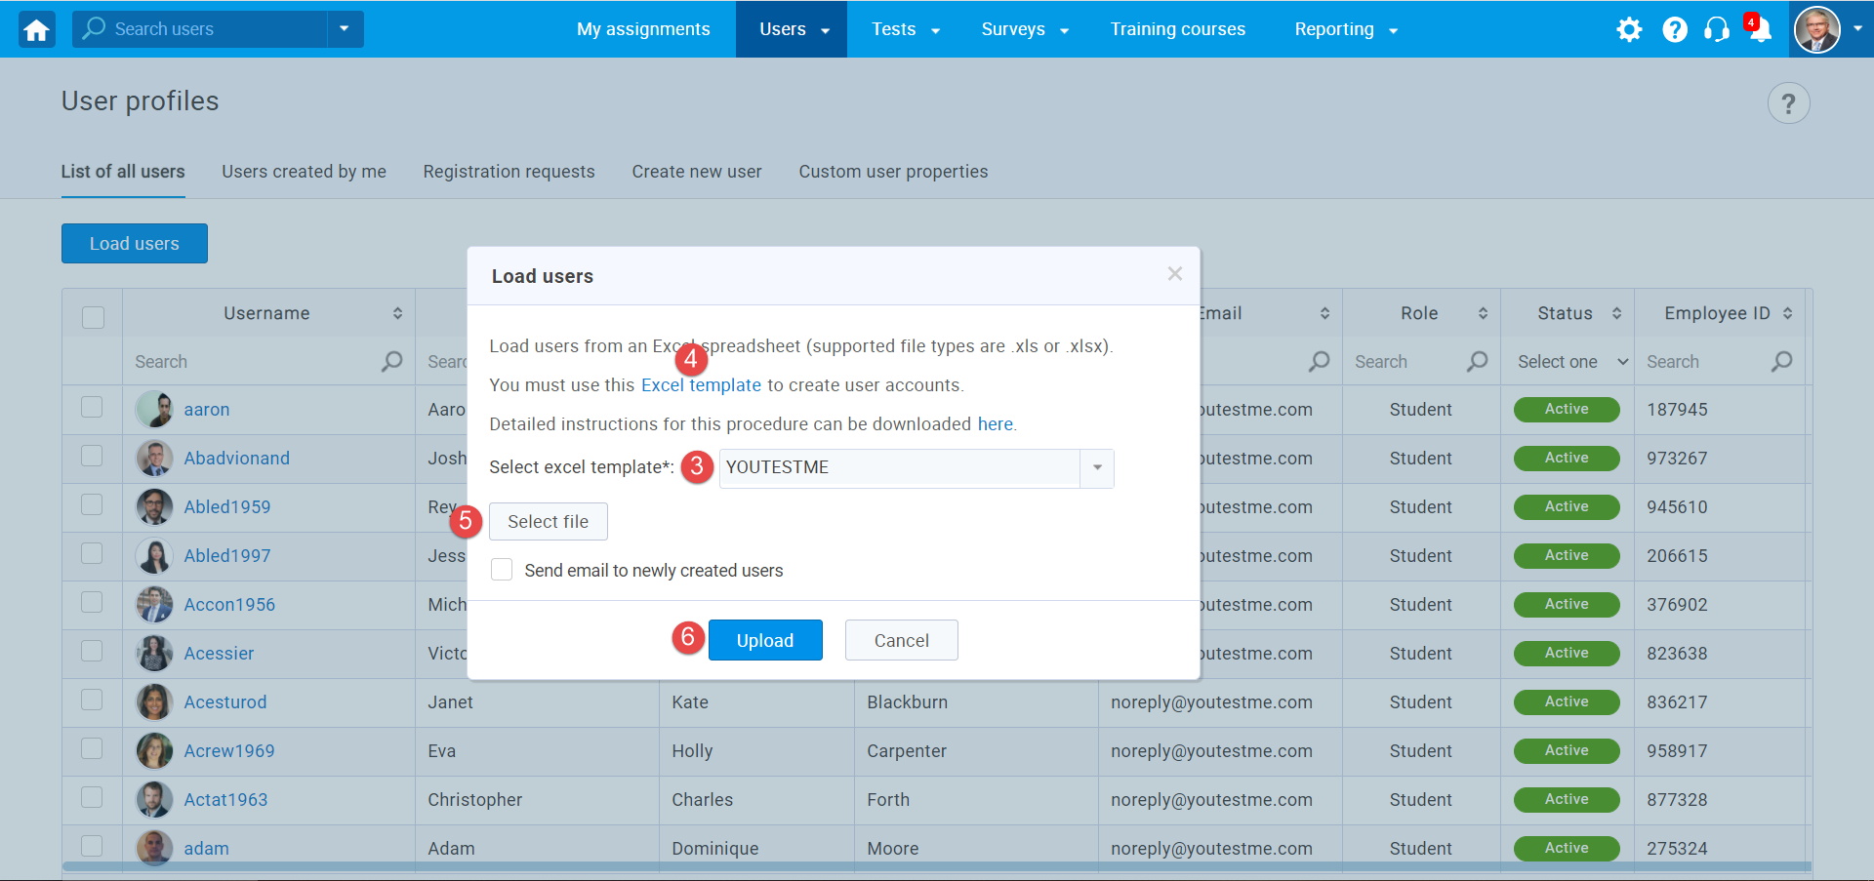The width and height of the screenshot is (1874, 881).
Task: Click the Employee ID search field
Action: coord(1704,362)
